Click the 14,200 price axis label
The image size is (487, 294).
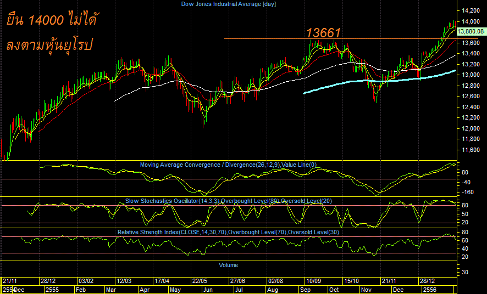coord(471,11)
